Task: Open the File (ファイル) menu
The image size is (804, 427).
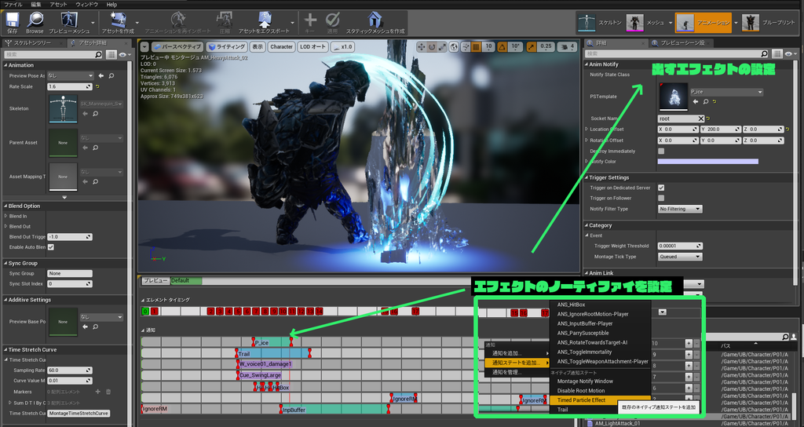Action: click(x=13, y=4)
